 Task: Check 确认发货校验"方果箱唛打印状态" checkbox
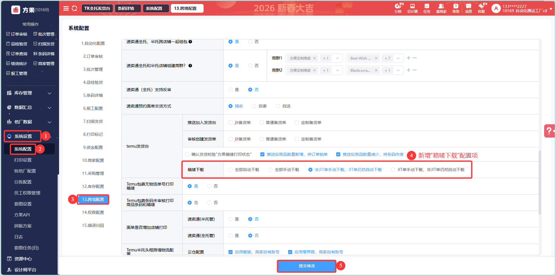[x=187, y=154]
